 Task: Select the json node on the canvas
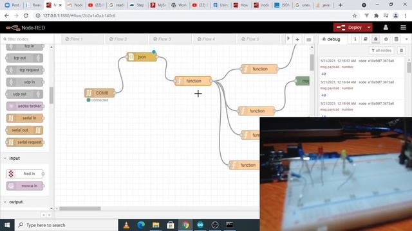[x=142, y=57]
